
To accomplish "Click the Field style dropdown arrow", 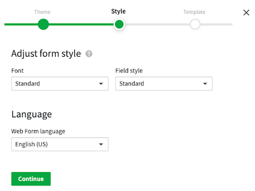I will coord(205,84).
